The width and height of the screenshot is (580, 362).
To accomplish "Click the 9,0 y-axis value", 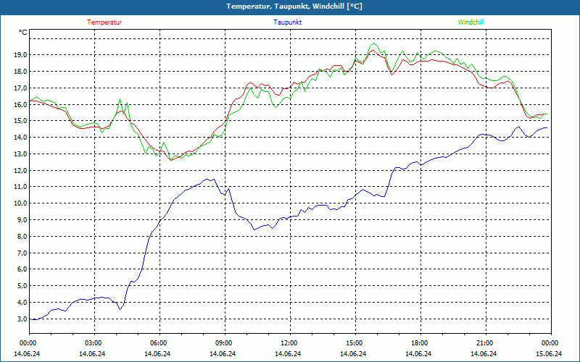I will point(22,220).
